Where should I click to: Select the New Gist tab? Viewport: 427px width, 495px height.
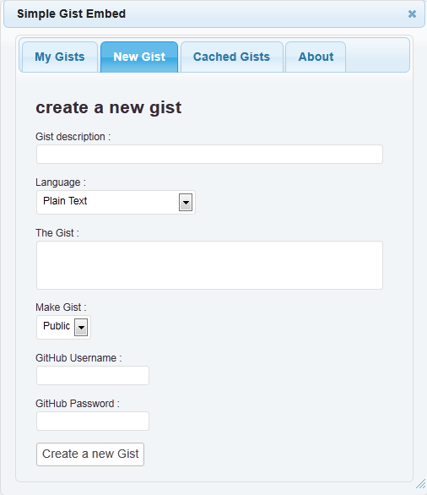(139, 57)
